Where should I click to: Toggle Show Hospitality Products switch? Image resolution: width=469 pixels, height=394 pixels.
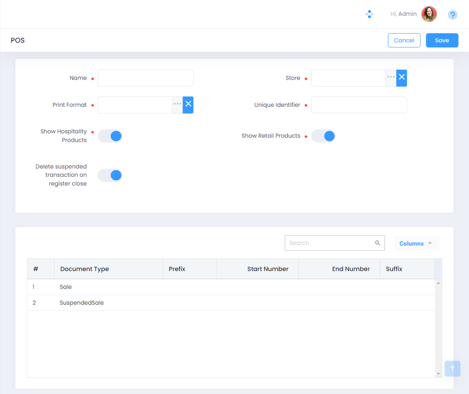click(x=110, y=136)
